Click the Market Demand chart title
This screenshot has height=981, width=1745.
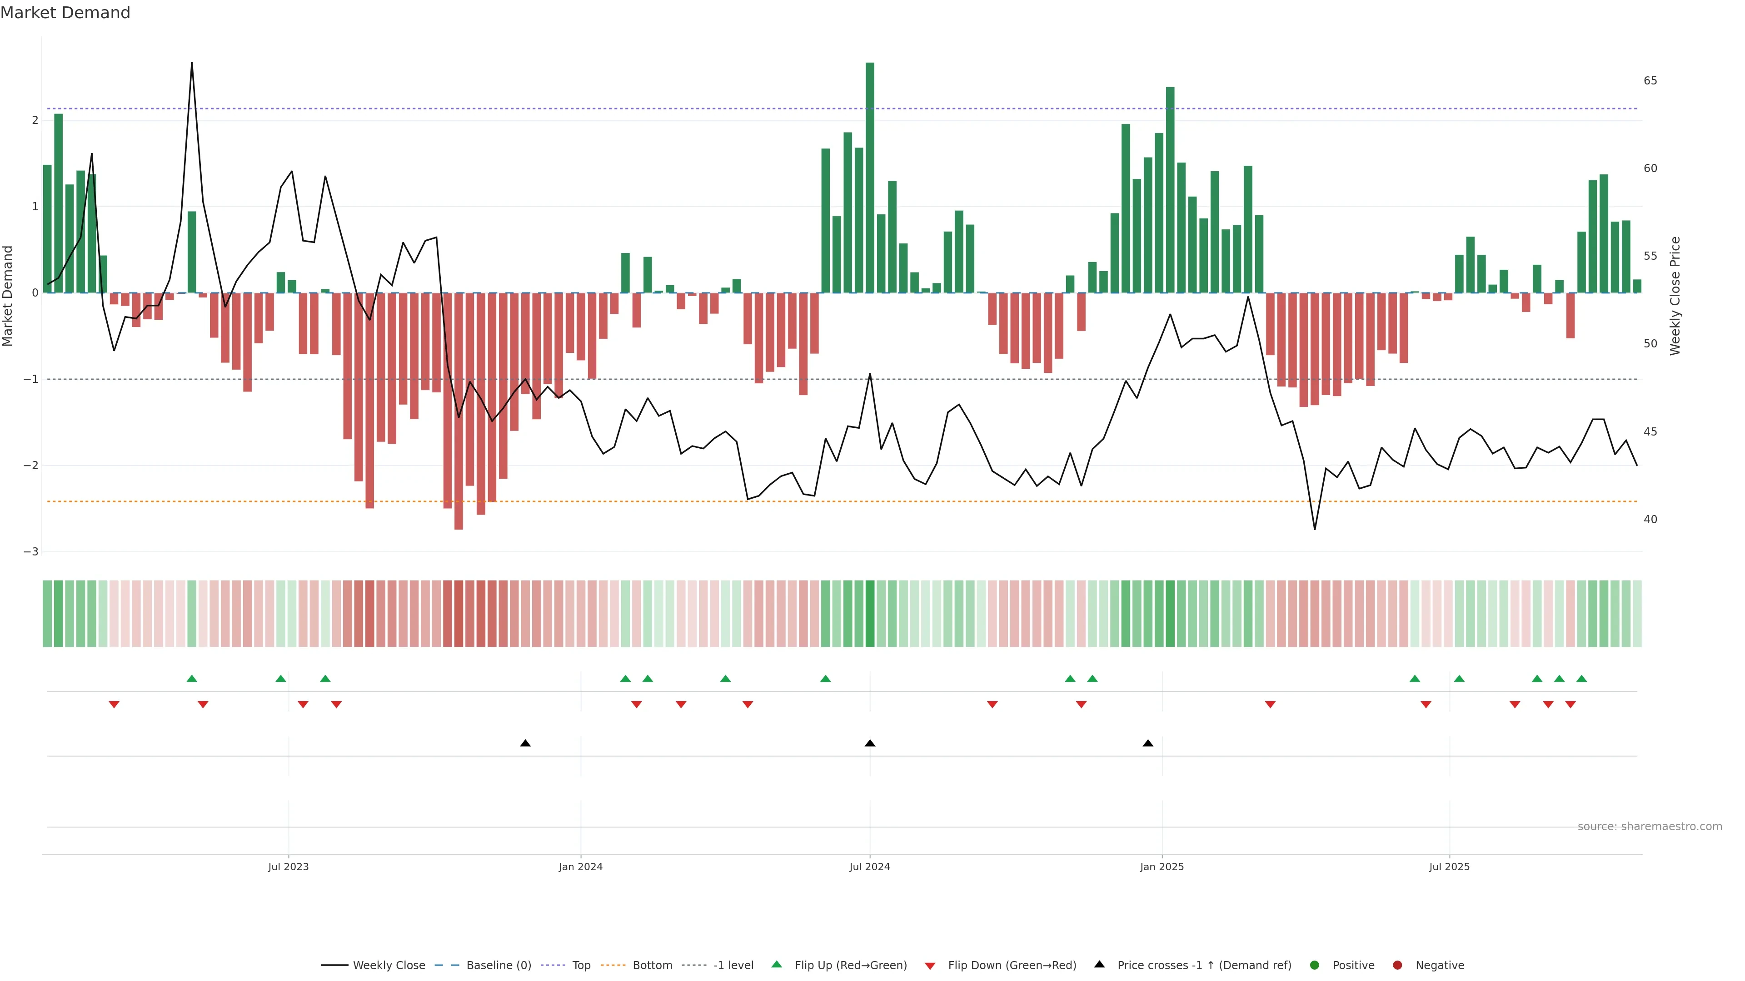tap(65, 13)
